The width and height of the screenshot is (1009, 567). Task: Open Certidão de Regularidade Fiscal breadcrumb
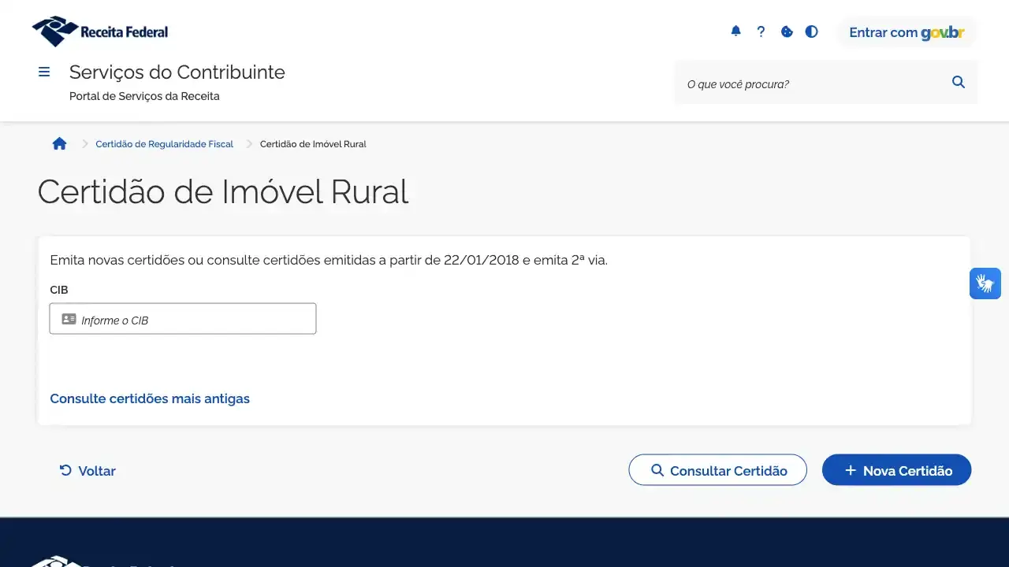164,144
